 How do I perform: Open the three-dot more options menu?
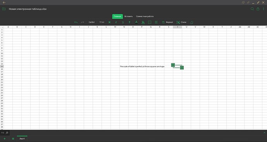264,9
